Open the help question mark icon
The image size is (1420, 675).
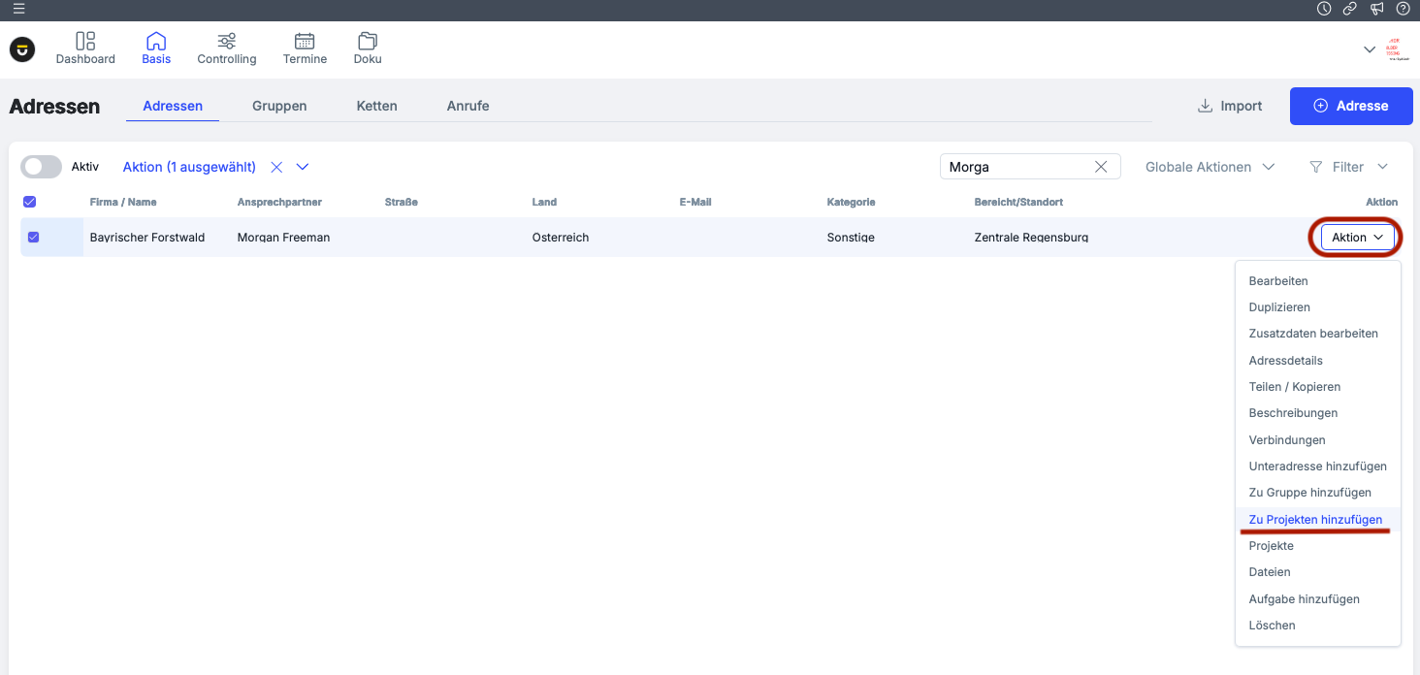(x=1403, y=9)
